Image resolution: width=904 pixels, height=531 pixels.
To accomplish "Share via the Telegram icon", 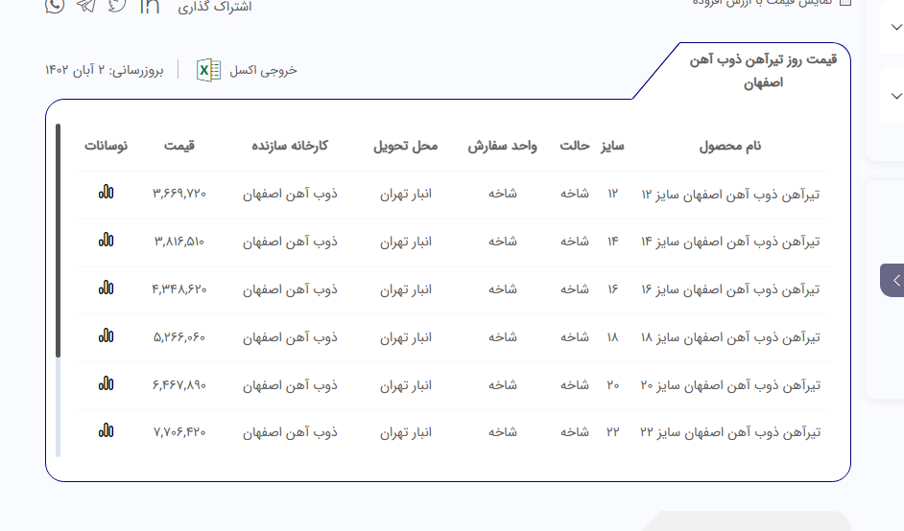I will tap(86, 6).
